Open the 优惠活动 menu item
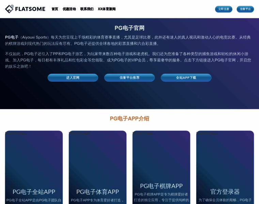259x204 pixels. tap(69, 9)
